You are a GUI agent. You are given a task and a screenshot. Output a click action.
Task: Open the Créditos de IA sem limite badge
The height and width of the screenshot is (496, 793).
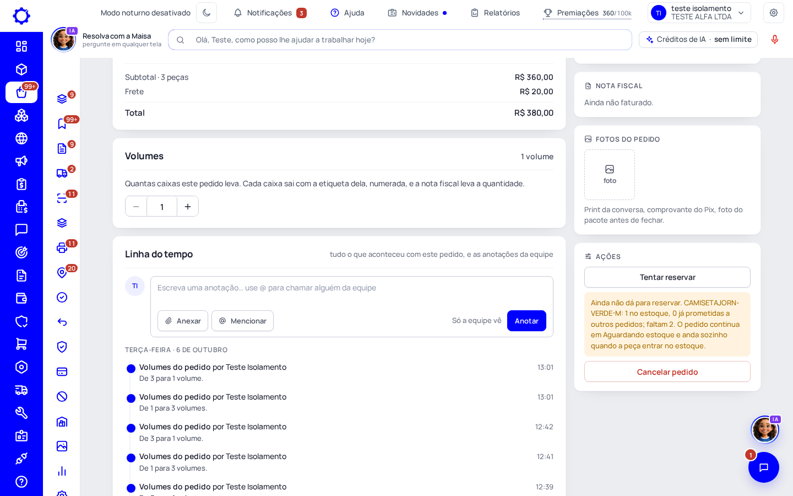pos(698,40)
